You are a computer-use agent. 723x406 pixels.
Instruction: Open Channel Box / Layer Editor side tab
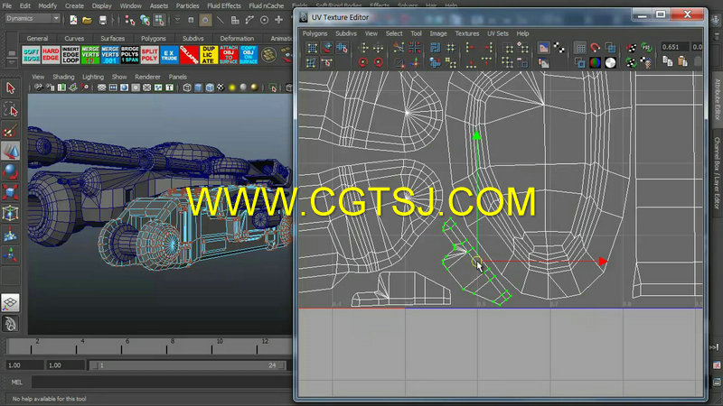[x=717, y=173]
